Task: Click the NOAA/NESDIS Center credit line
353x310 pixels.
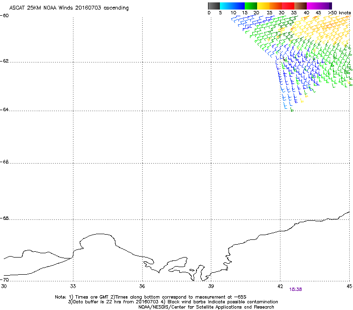Action: (206, 307)
